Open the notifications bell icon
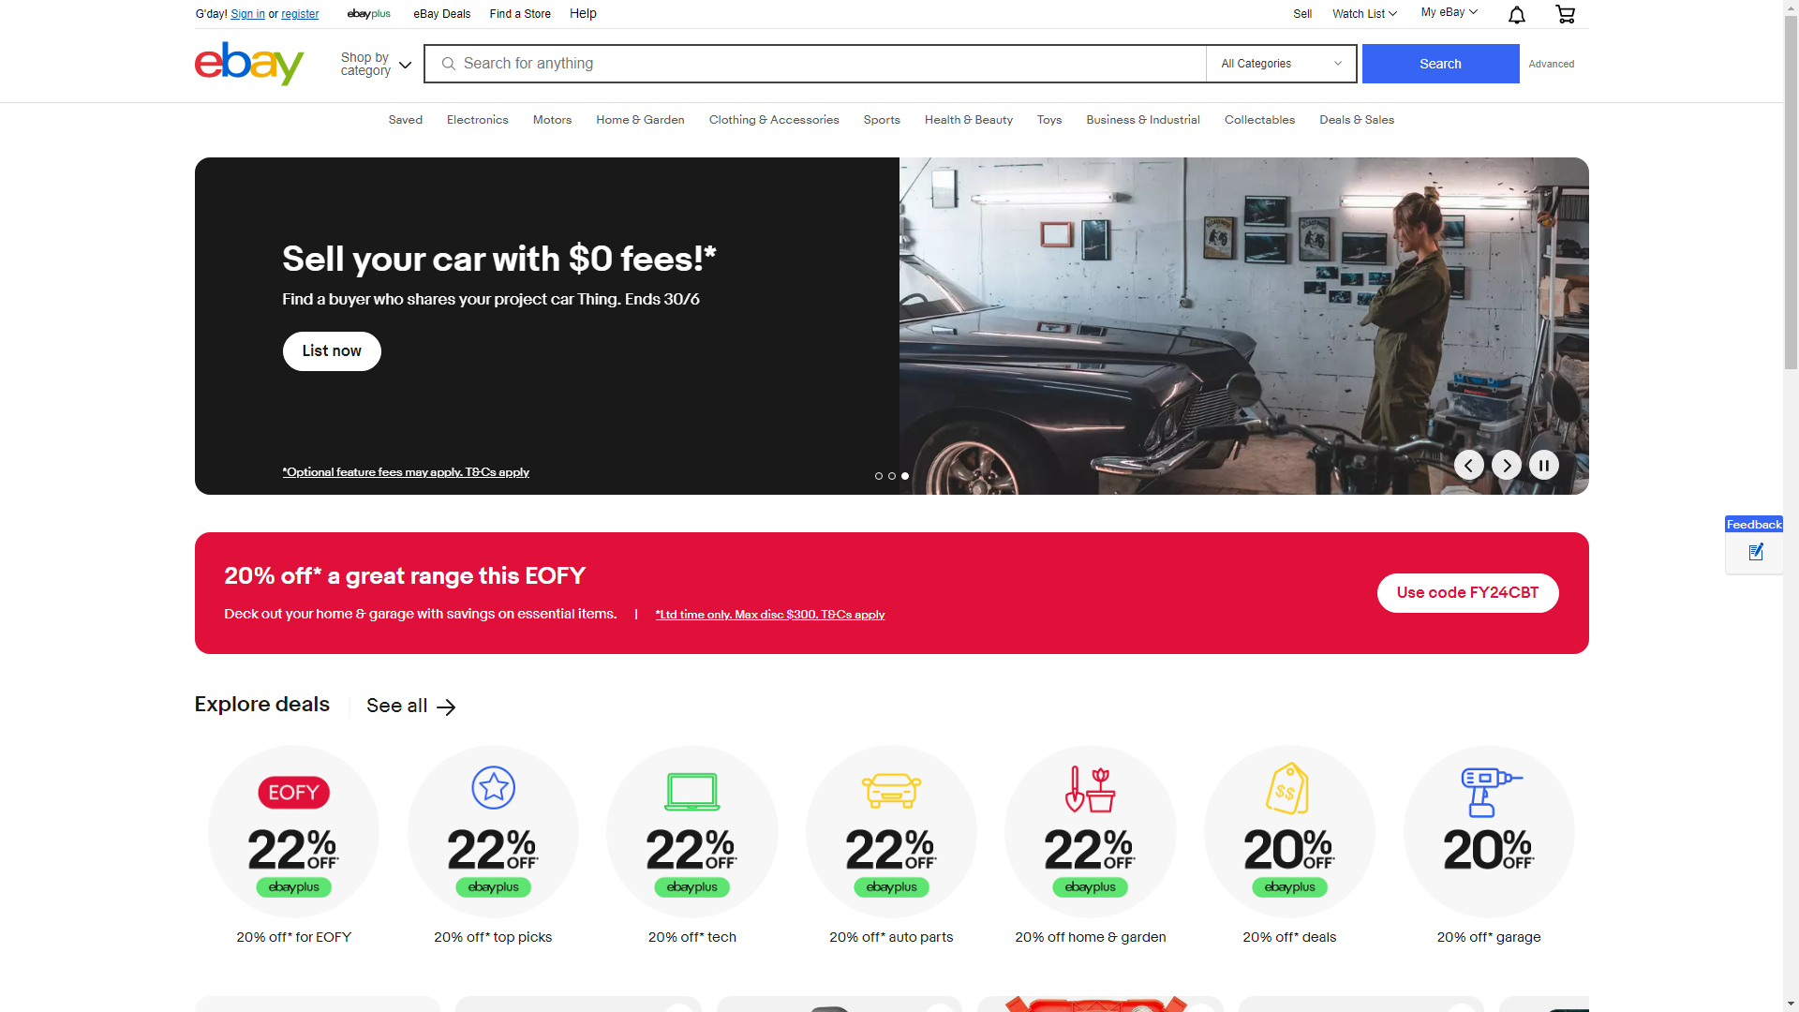This screenshot has width=1799, height=1012. click(1516, 14)
